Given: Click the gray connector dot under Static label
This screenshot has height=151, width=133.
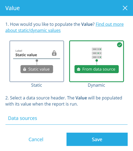Looking at the screenshot, I should click(x=37, y=61).
